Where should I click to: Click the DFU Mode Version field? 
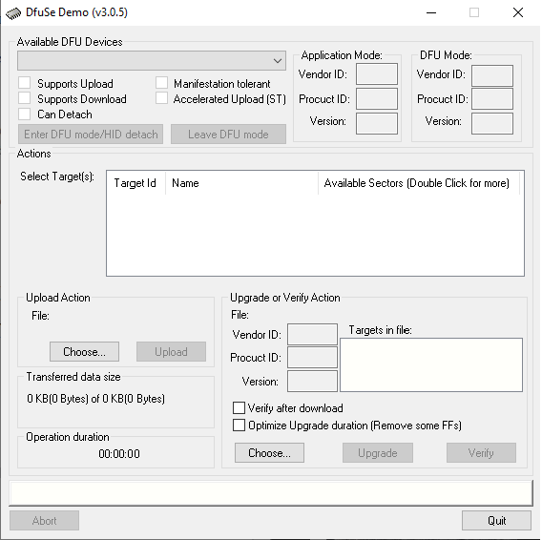492,123
